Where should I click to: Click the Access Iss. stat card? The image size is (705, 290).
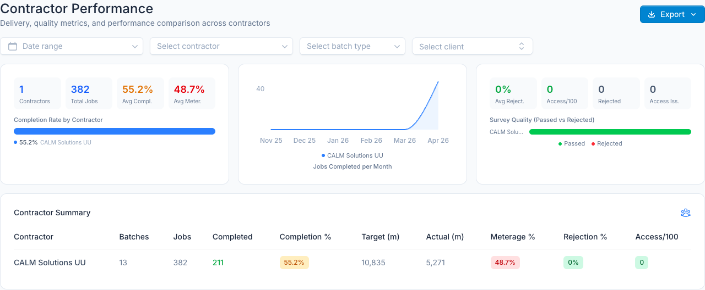click(668, 93)
